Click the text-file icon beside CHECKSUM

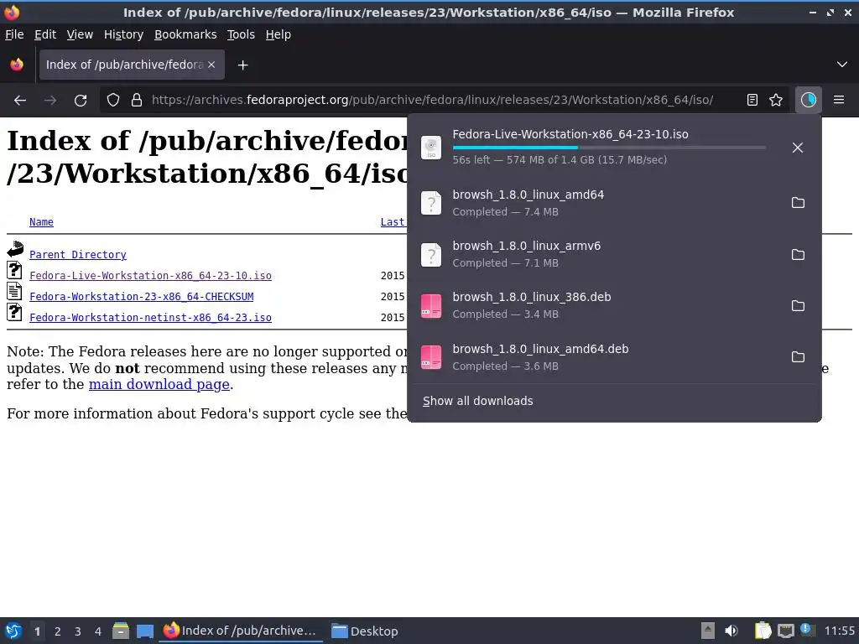[15, 291]
